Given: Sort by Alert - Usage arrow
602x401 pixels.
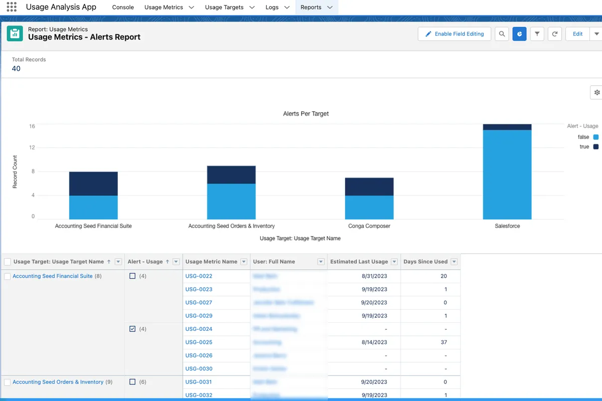Looking at the screenshot, I should click(x=168, y=262).
